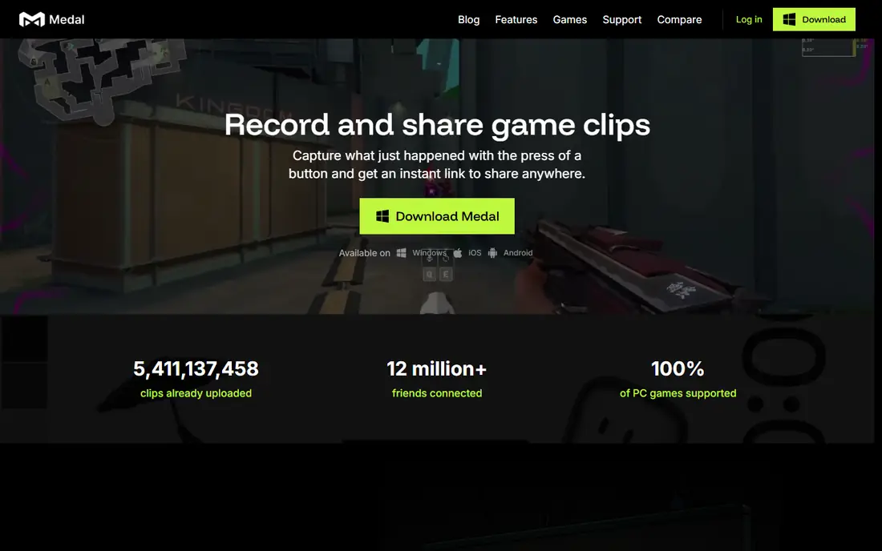Click the Medal logo icon
The width and height of the screenshot is (882, 551).
coord(31,20)
